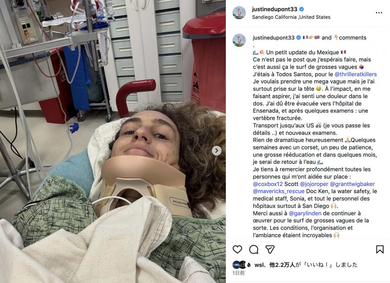Open @jojoroper profile mention
Viewport: 390px width, 283px height.
pyautogui.click(x=314, y=184)
